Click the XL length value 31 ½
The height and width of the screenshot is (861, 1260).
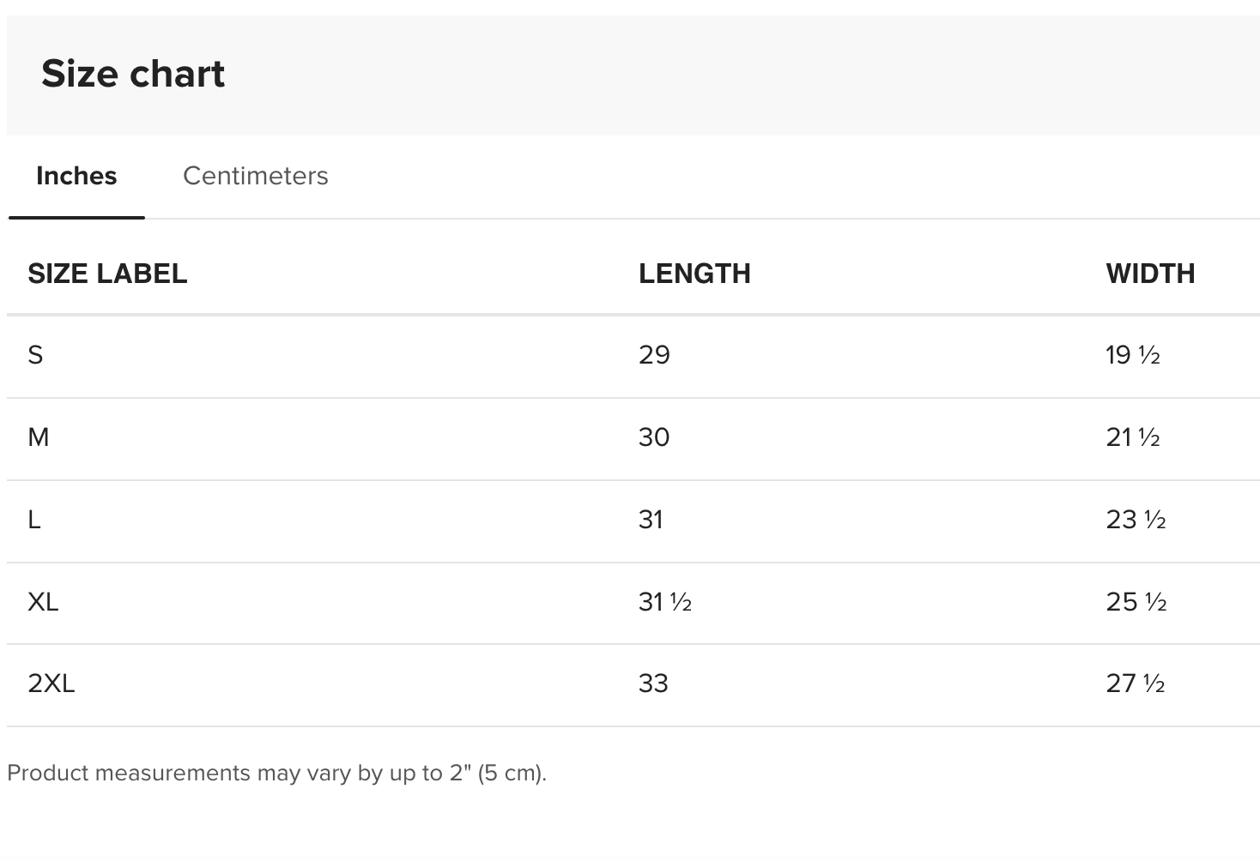665,602
